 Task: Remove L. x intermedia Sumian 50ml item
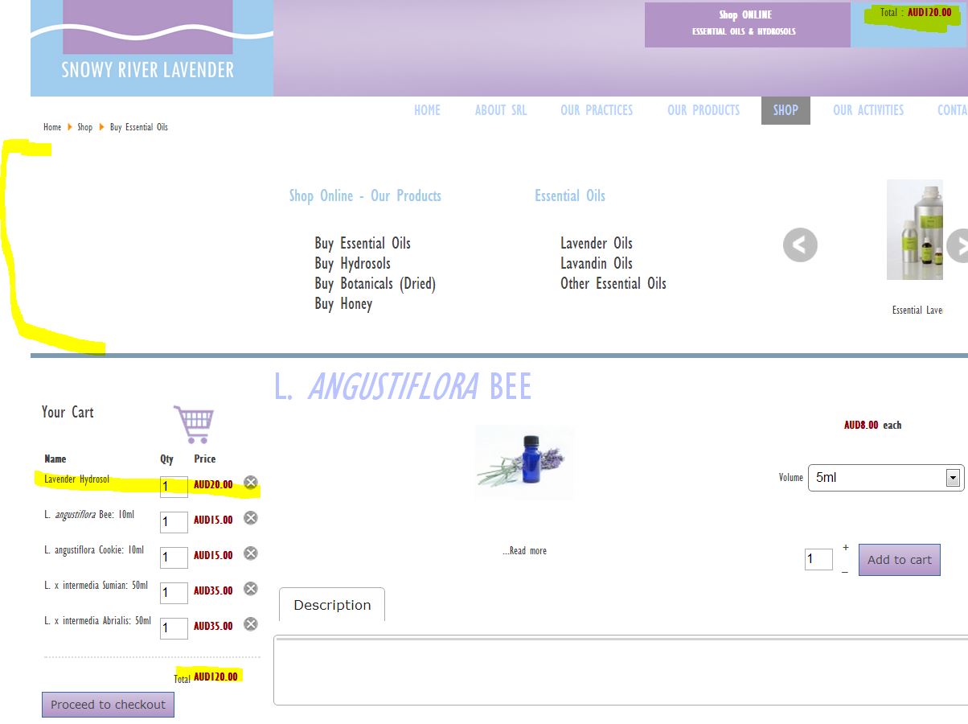(x=251, y=589)
